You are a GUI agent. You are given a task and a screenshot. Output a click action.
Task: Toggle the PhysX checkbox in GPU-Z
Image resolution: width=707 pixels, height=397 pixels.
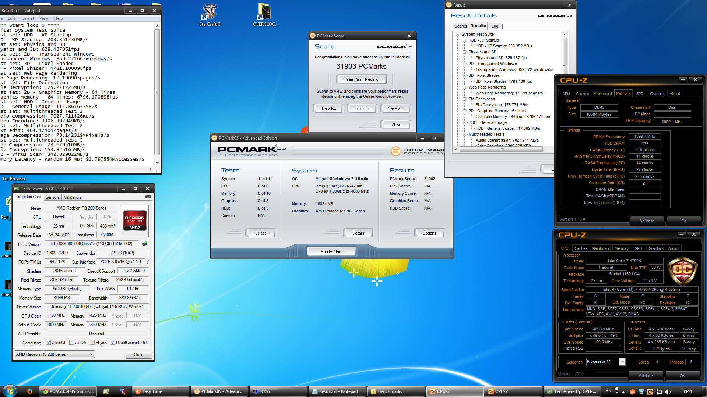click(92, 343)
